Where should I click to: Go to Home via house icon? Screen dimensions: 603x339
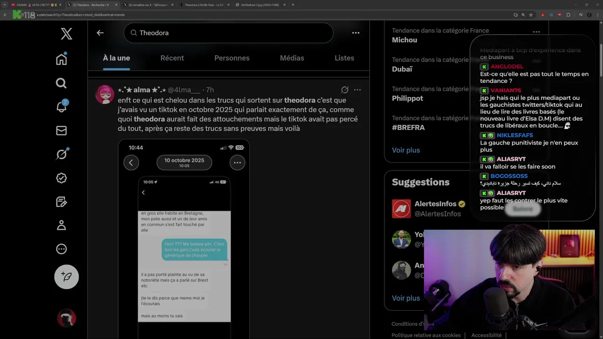click(x=61, y=59)
